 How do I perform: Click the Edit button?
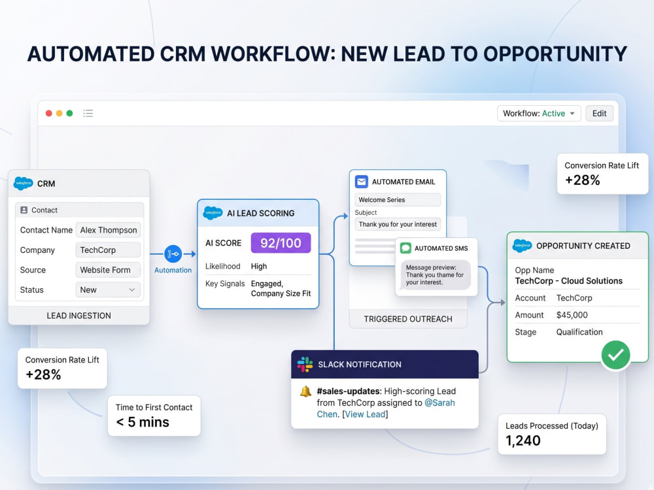[599, 113]
